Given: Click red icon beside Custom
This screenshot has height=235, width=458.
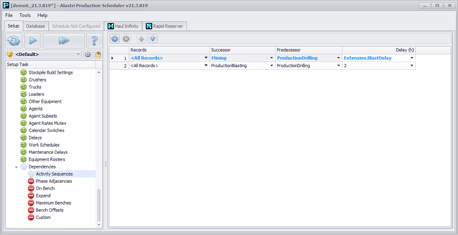Looking at the screenshot, I should (31, 217).
